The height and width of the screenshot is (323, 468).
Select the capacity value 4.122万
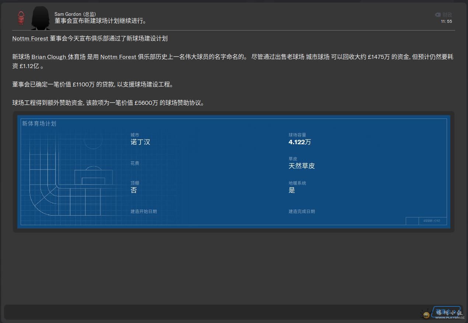click(x=300, y=142)
